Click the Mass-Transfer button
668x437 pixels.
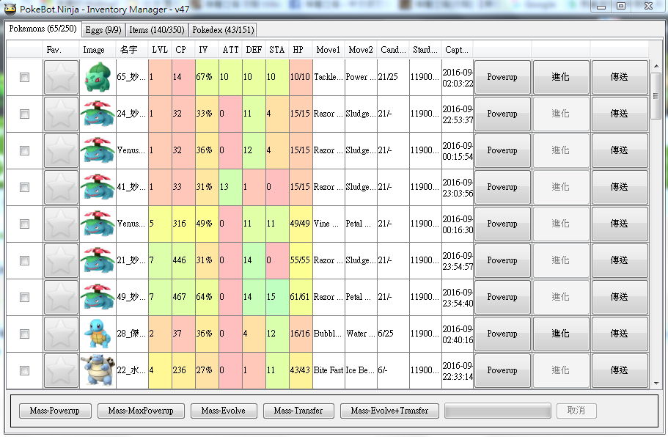(x=298, y=411)
